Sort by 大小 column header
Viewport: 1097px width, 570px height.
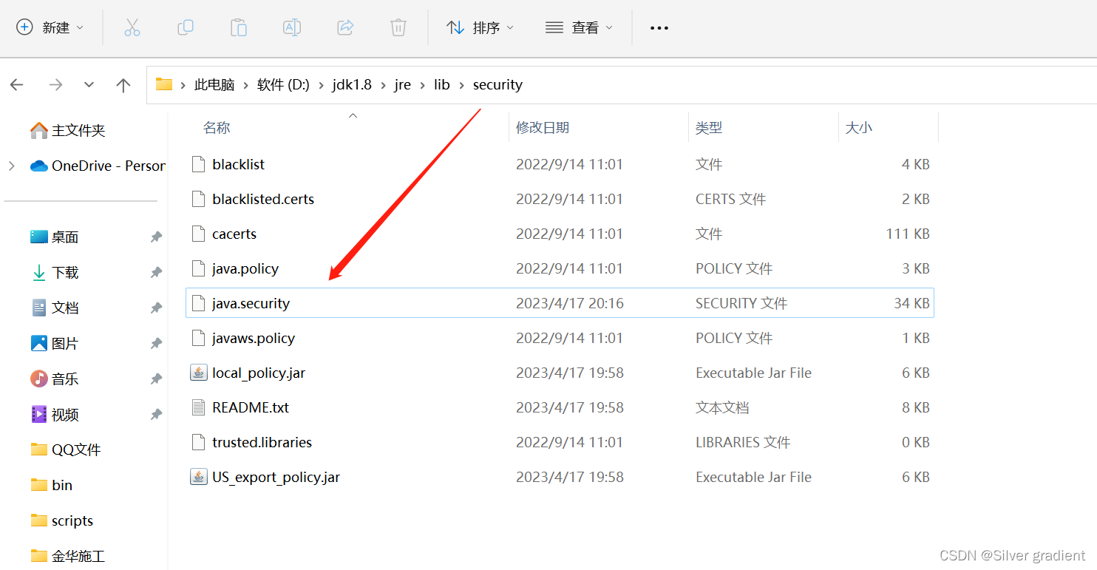click(x=859, y=128)
